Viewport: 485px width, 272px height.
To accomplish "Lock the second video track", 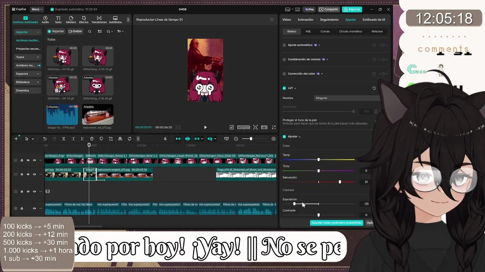I will pos(22,174).
